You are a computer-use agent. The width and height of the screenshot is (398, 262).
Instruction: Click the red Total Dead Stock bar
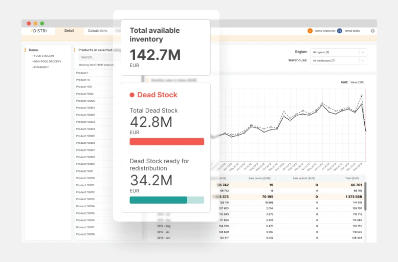[x=167, y=142]
